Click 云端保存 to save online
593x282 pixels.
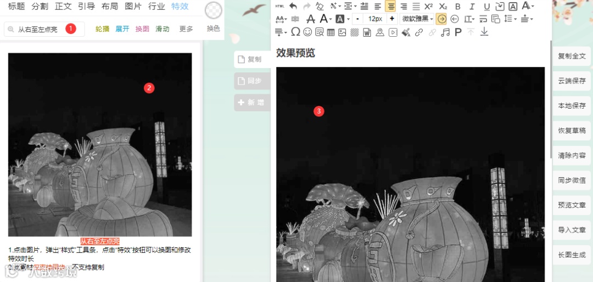click(x=572, y=81)
